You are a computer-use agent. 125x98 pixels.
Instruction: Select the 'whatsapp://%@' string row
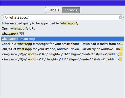63,34
